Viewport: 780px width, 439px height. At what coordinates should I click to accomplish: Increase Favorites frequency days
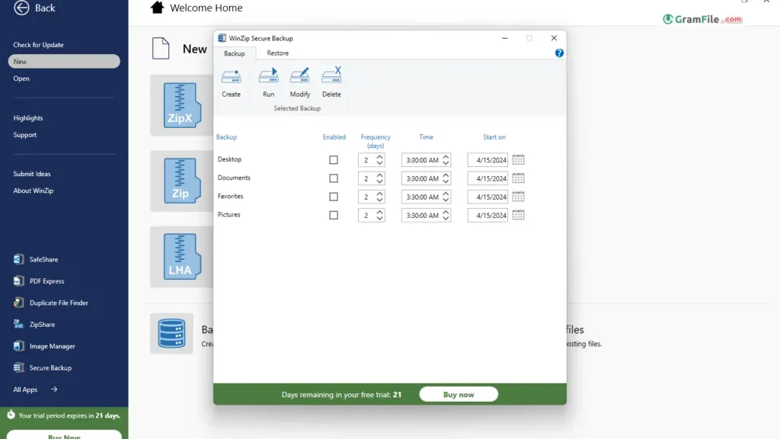[379, 194]
